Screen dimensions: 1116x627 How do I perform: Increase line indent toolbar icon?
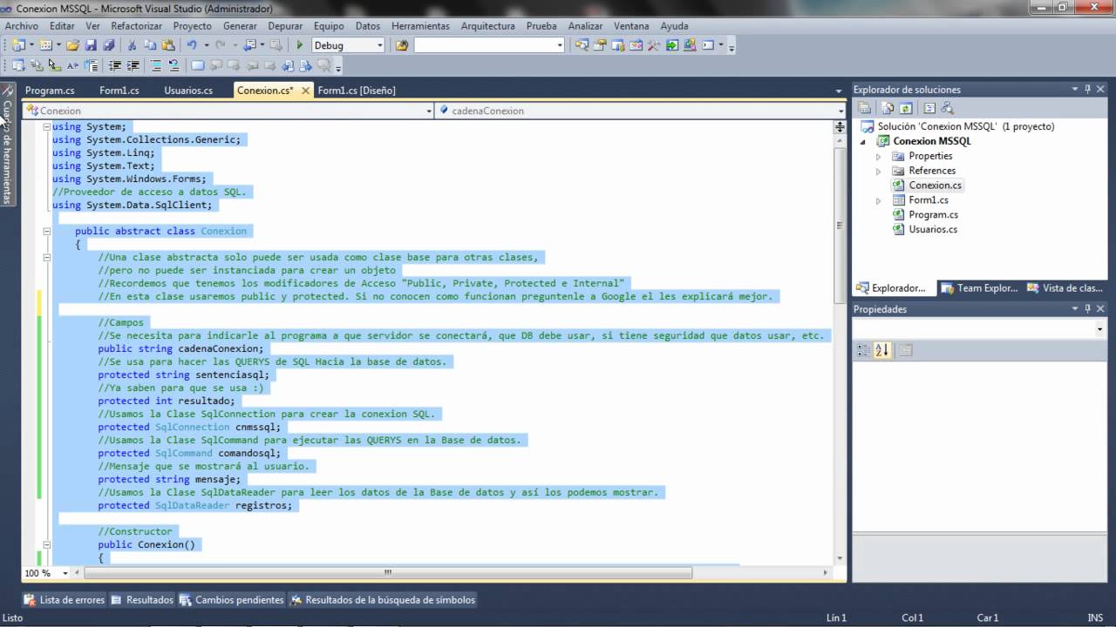coord(133,65)
